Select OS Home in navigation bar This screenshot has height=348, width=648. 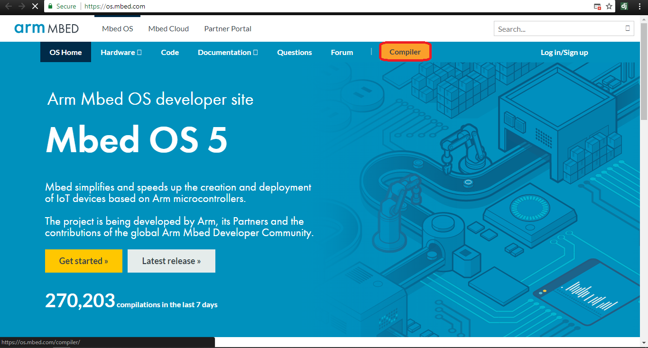coord(65,52)
